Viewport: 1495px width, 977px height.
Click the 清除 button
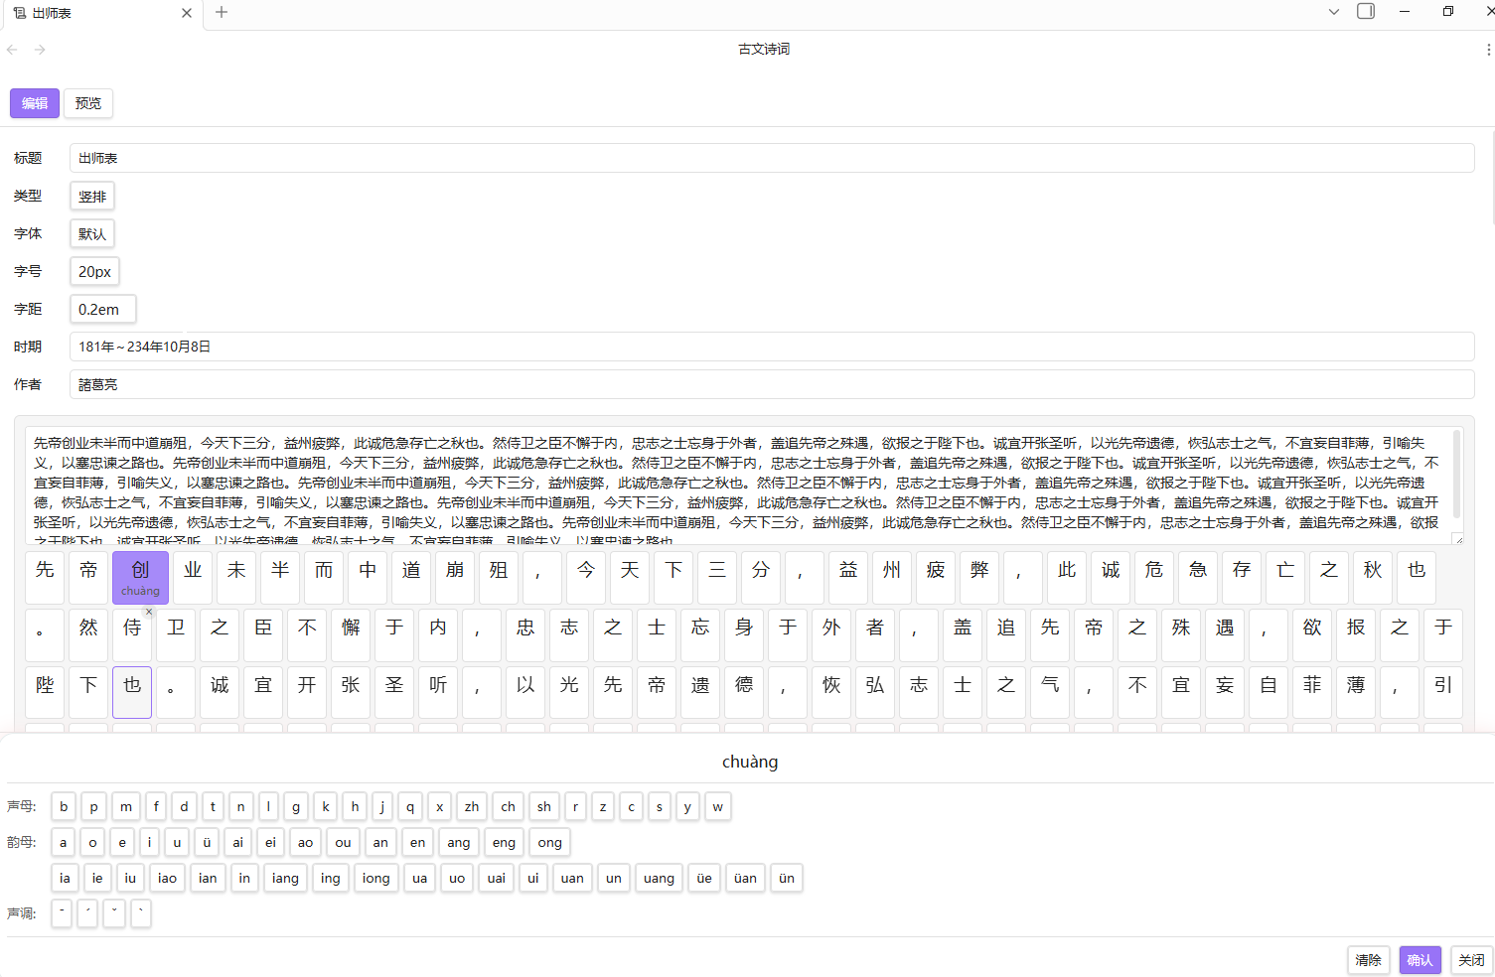1369,960
